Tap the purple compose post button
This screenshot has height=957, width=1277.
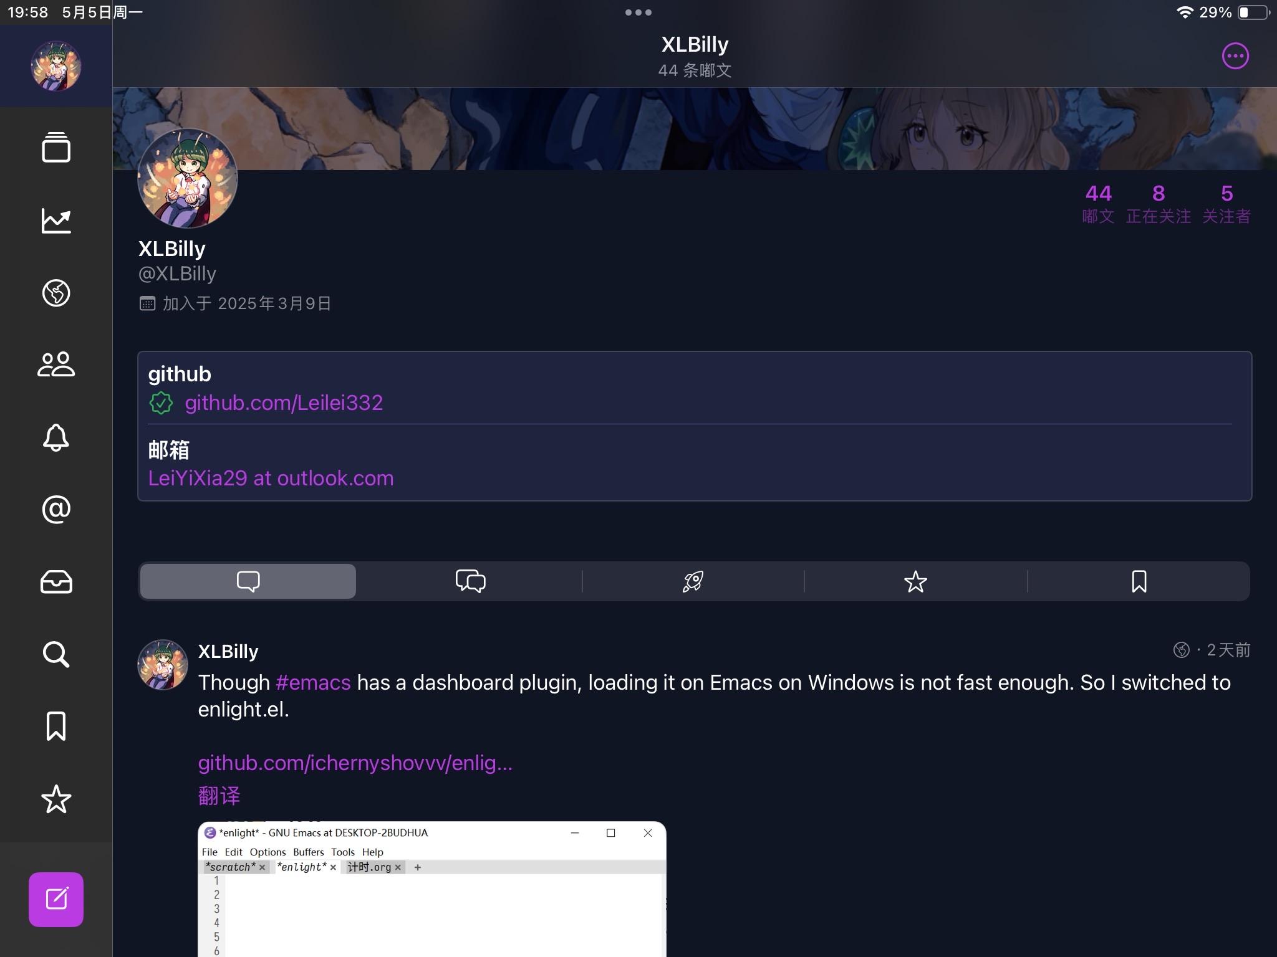coord(56,899)
